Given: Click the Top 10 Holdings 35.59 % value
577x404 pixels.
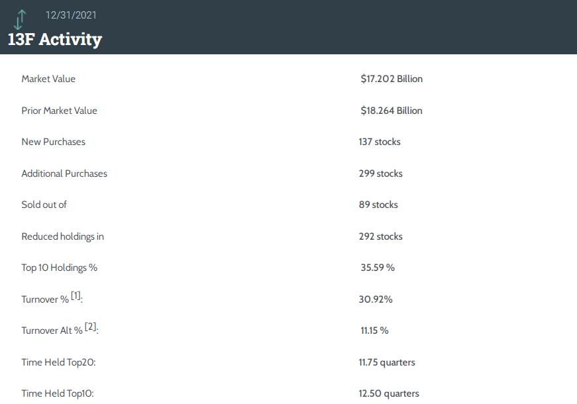Looking at the screenshot, I should [x=378, y=268].
